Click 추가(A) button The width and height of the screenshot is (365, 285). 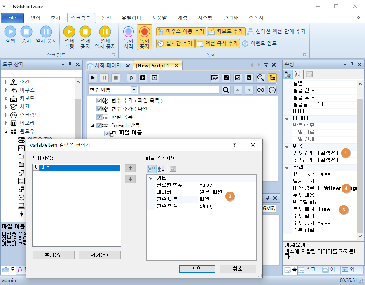click(53, 255)
